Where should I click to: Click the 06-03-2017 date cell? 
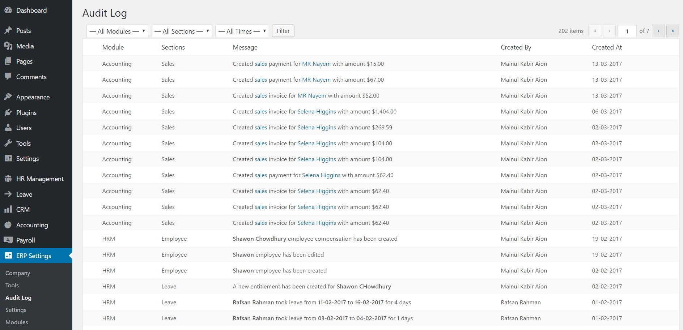pyautogui.click(x=607, y=111)
